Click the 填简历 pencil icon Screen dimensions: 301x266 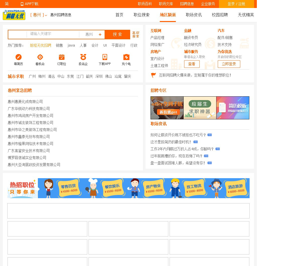18,57
